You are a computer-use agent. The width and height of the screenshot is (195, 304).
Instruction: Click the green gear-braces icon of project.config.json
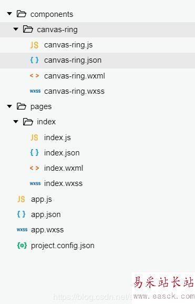tap(22, 246)
